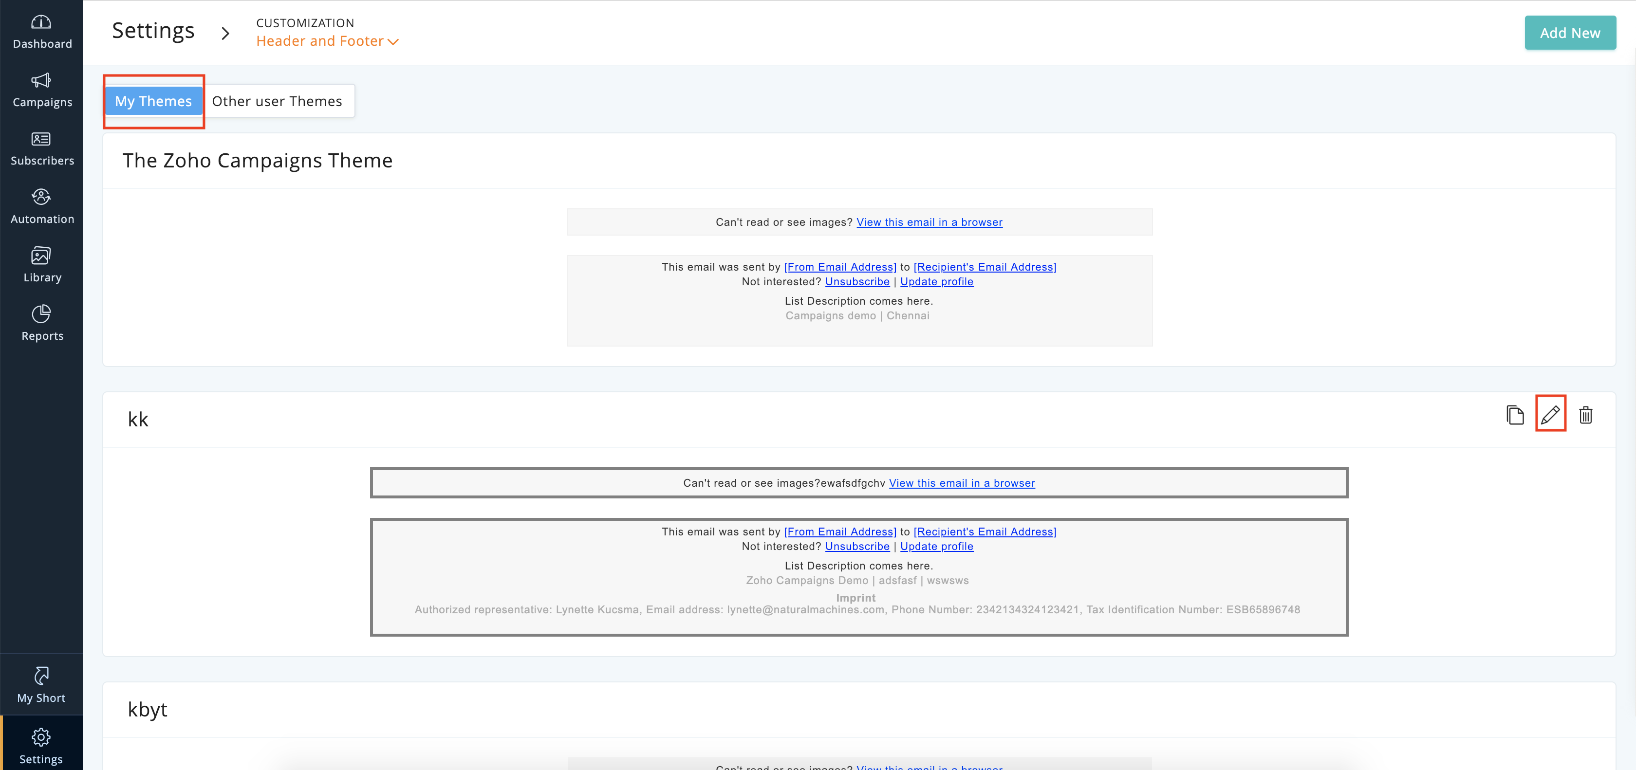The height and width of the screenshot is (770, 1636).
Task: Open the Library sidebar icon
Action: pyautogui.click(x=41, y=256)
